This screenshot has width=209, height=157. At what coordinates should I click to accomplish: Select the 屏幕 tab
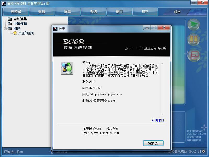(x=67, y=12)
